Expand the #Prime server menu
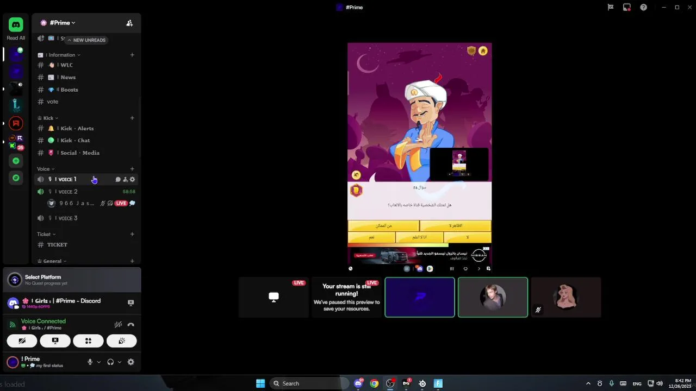This screenshot has width=696, height=391. [x=63, y=23]
